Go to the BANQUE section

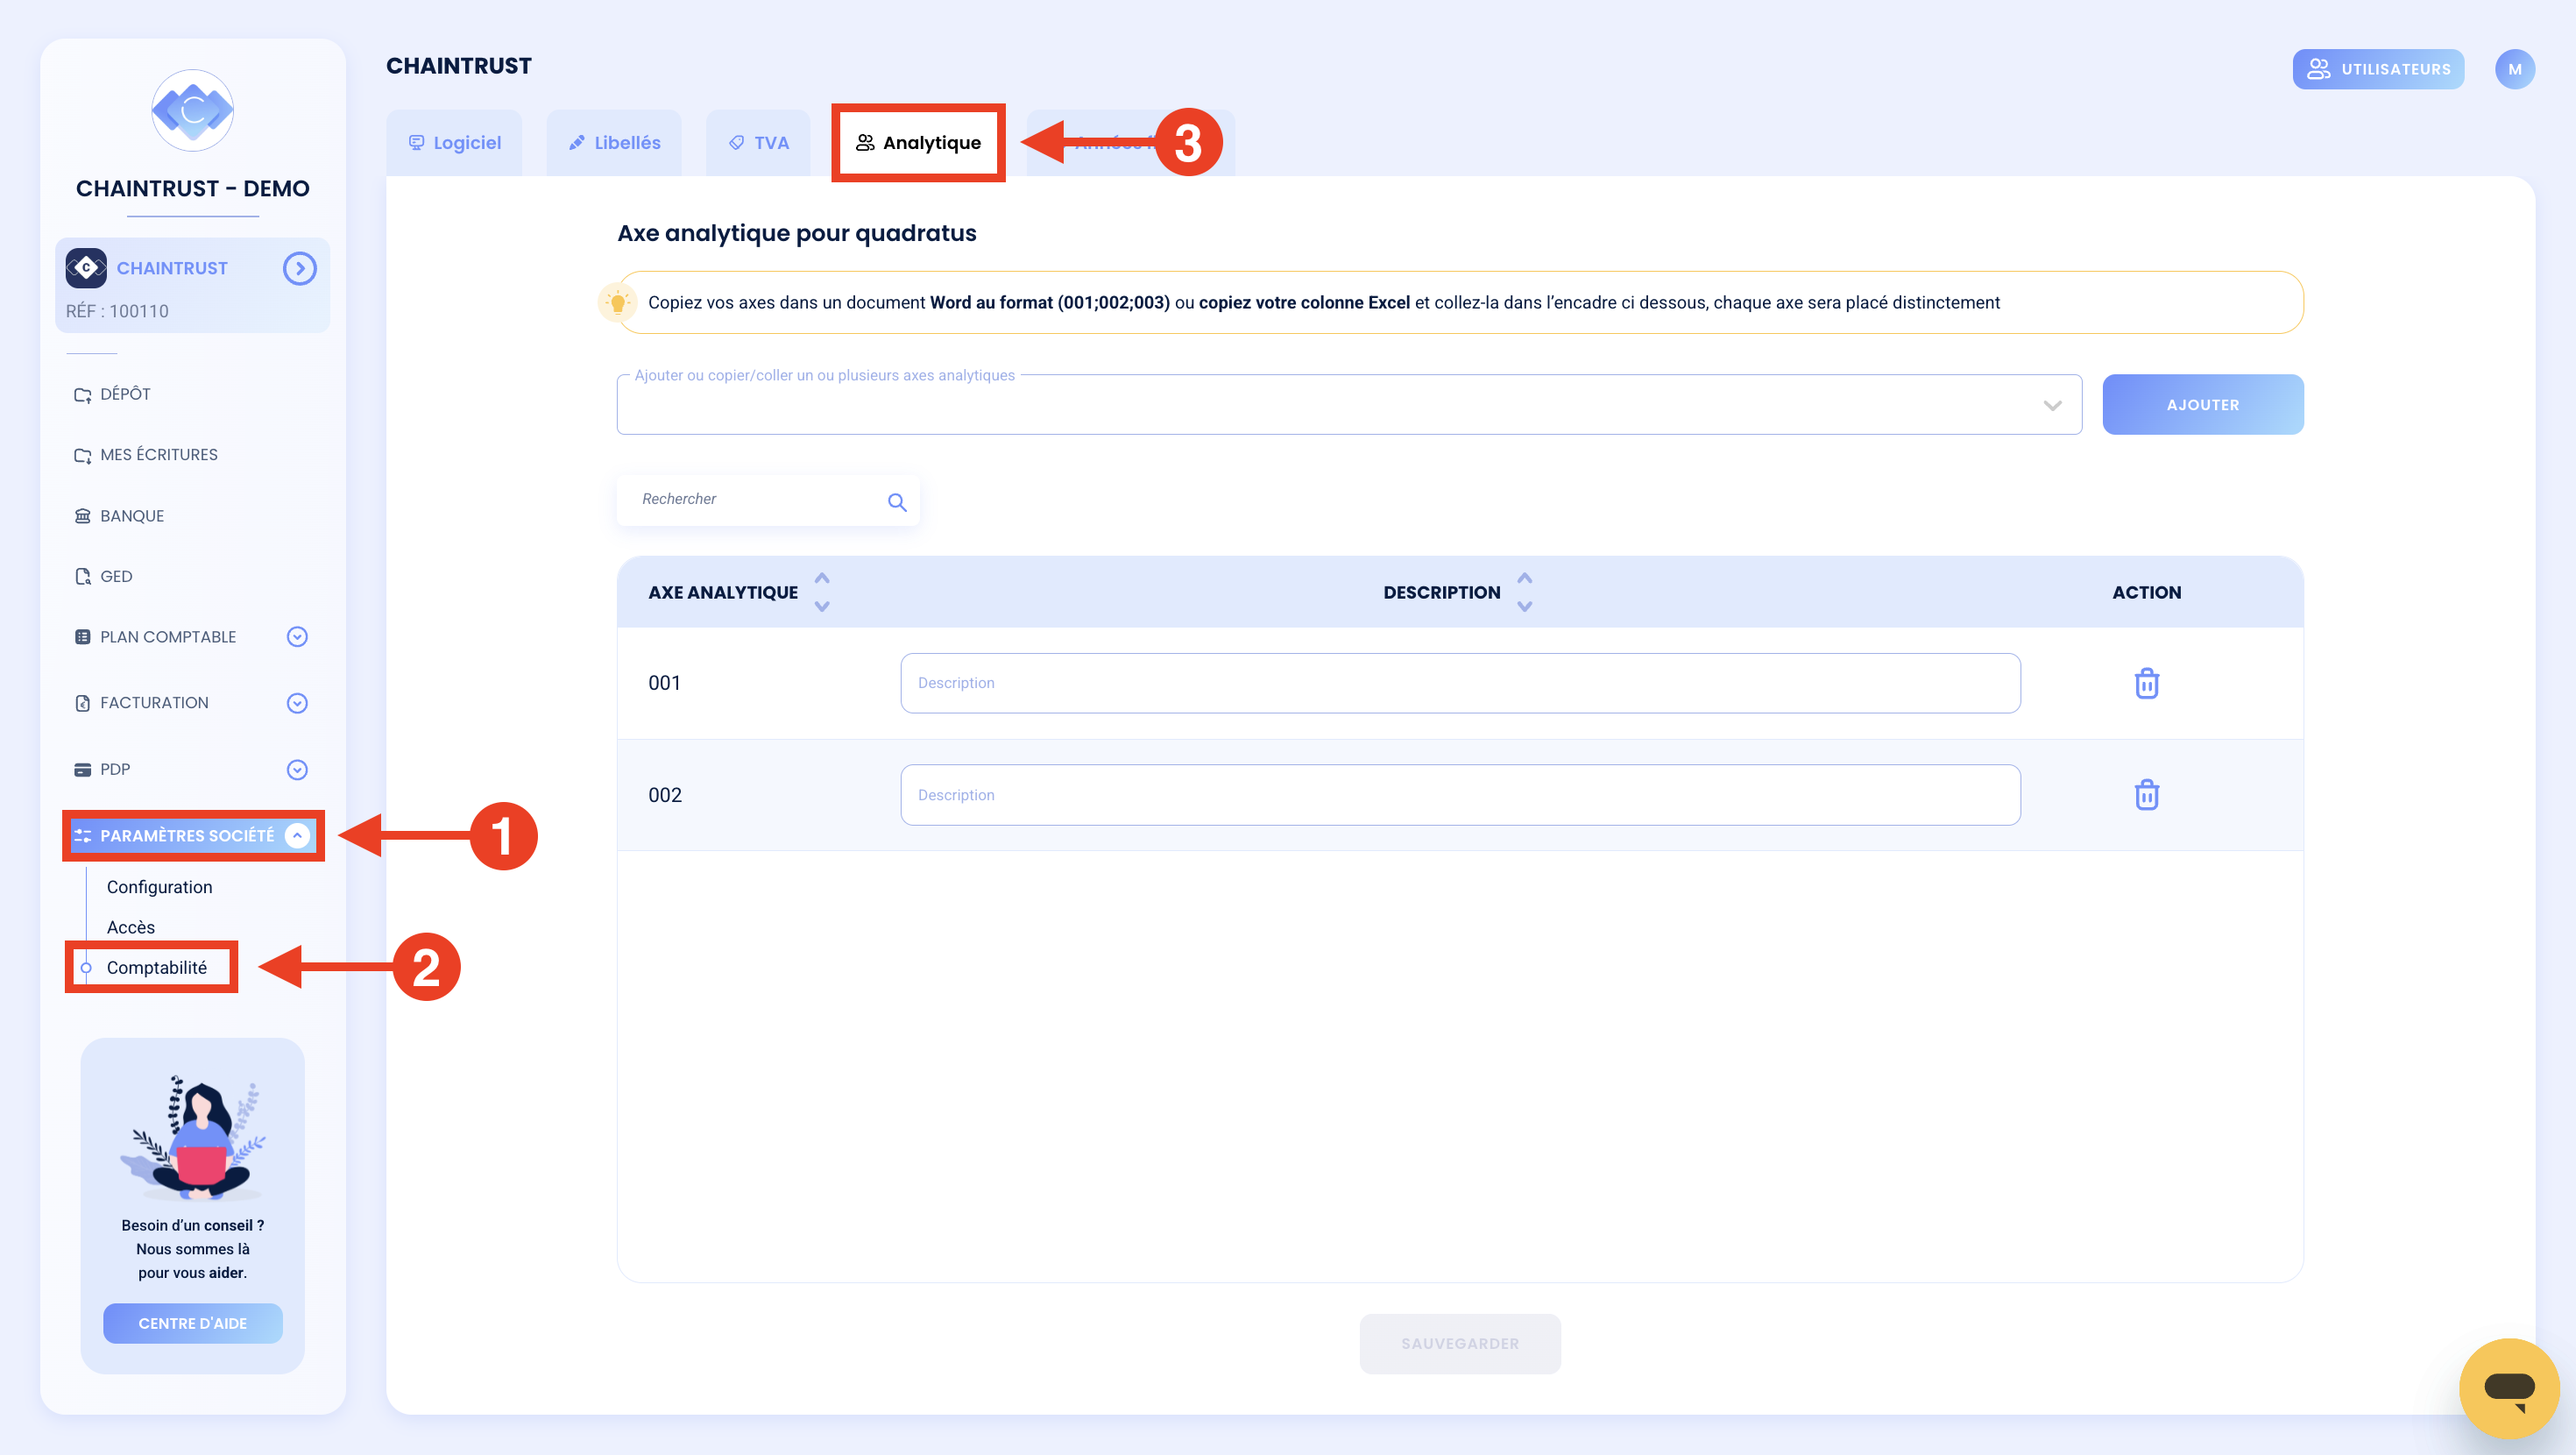tap(131, 515)
